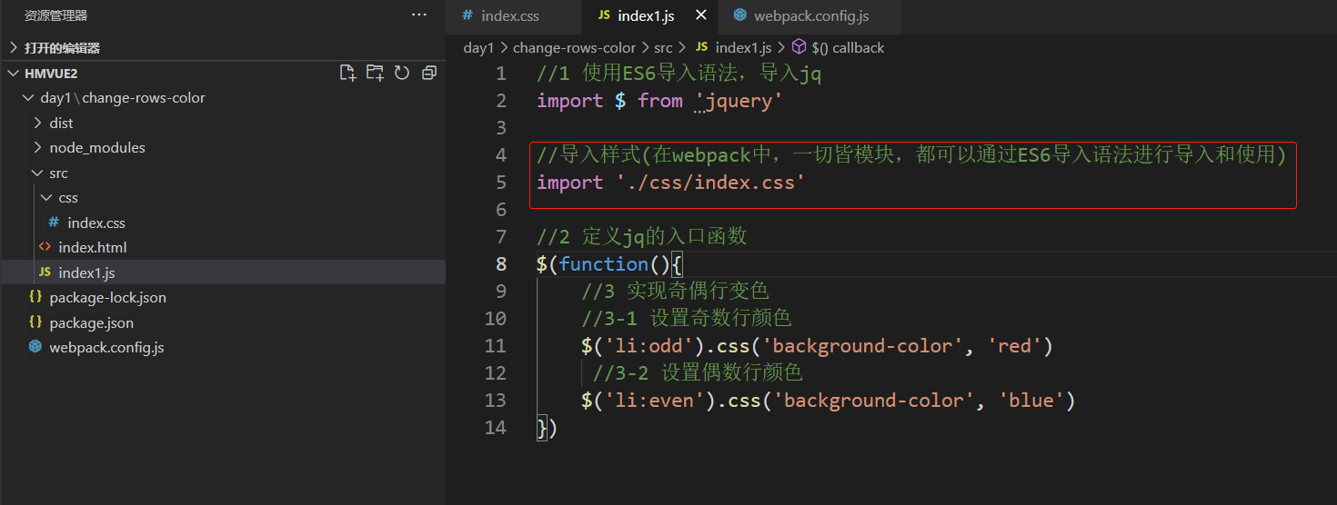Click the Collapse Folders icon in explorer
The image size is (1337, 505).
pos(429,73)
